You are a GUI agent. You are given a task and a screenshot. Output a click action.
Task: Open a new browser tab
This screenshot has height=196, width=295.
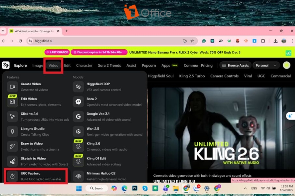click(67, 31)
